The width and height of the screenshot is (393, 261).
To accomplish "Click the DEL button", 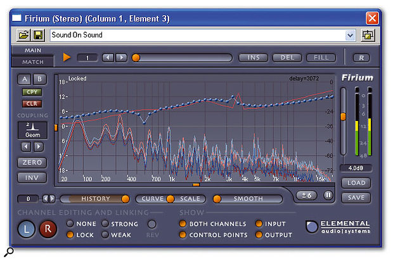I will 287,58.
